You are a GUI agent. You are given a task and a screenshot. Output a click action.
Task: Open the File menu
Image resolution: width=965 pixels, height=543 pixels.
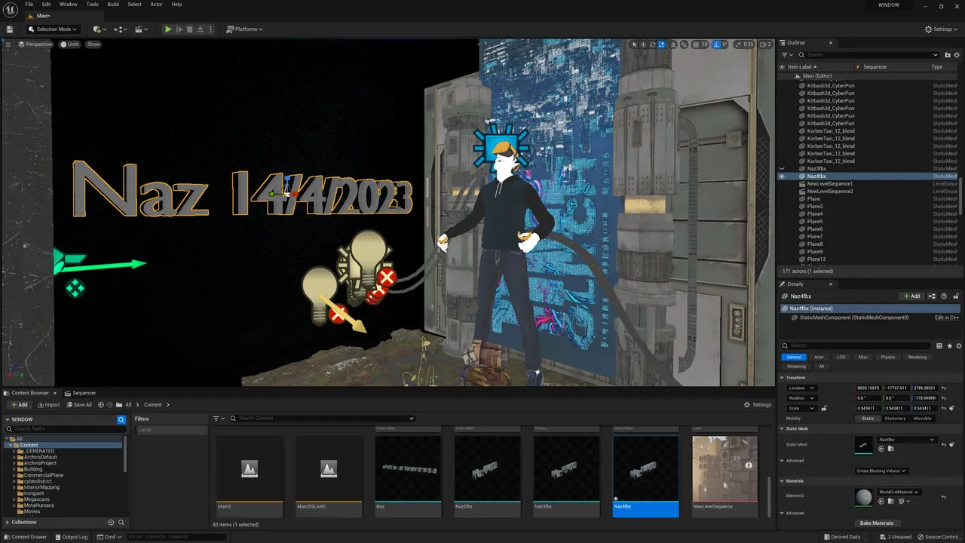(x=29, y=5)
